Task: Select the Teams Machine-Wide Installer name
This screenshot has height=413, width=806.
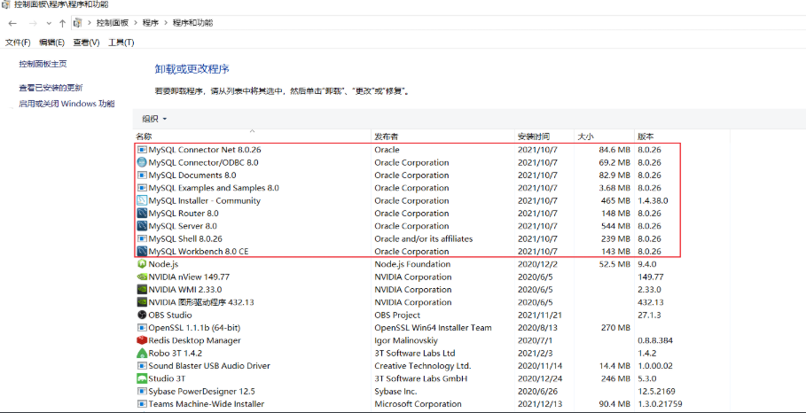Action: (x=206, y=404)
